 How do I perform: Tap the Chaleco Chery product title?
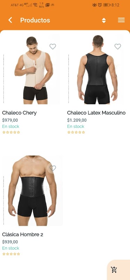[x=19, y=113]
